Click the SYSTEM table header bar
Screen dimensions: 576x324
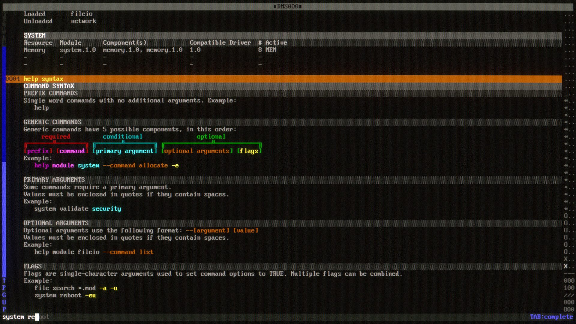point(34,35)
